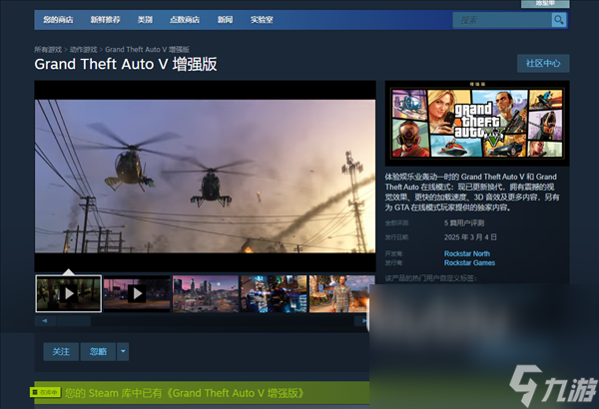This screenshot has width=599, height=409.
Task: Open the 实验室 page
Action: [262, 20]
